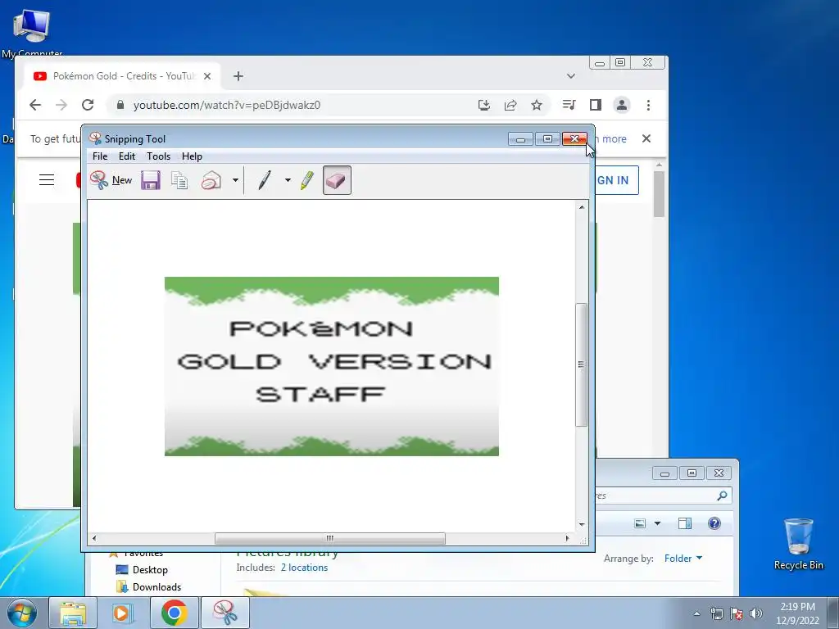Viewport: 839px width, 629px height.
Task: Minimize the Snipping Tool window
Action: pos(520,139)
